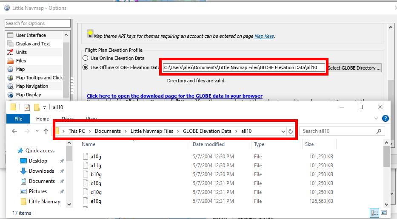Open Downloads in navigation pane

(41, 171)
